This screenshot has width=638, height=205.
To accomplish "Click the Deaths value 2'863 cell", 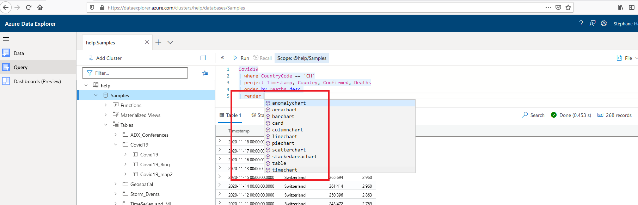I will (367, 195).
